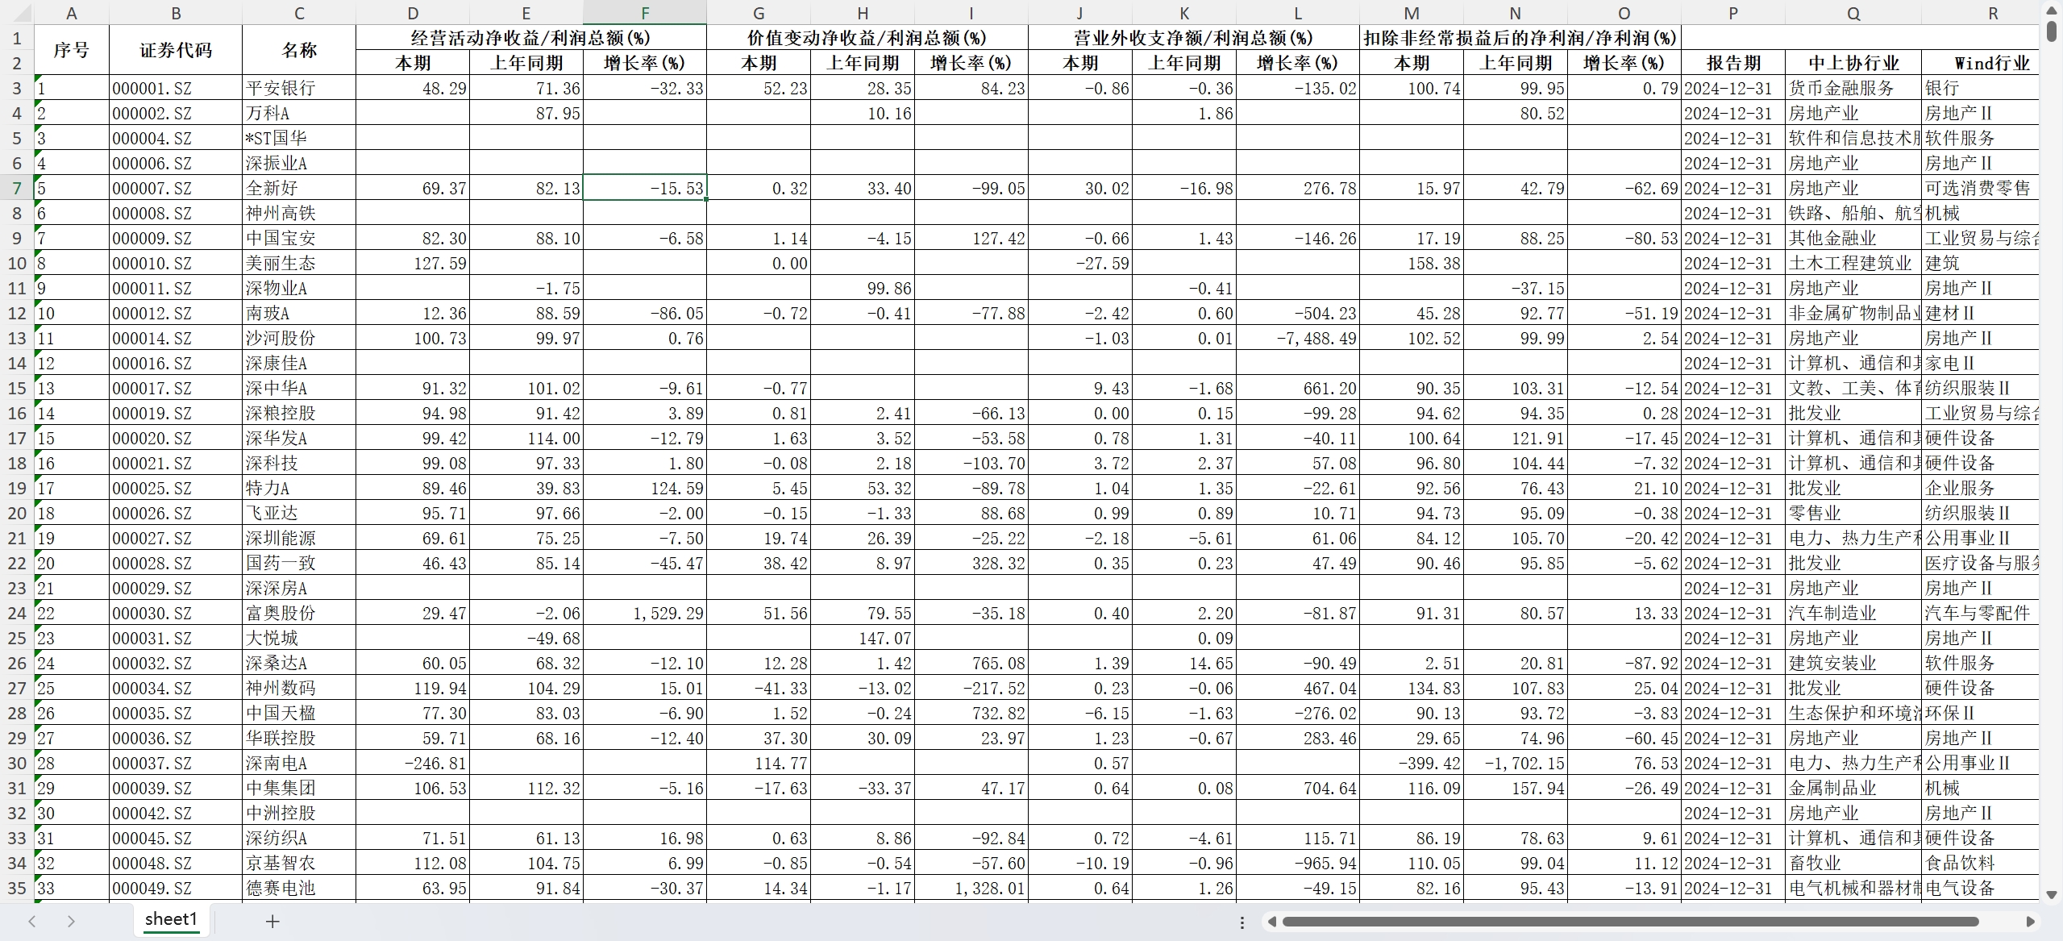2063x941 pixels.
Task: Click the three-dot scrollbar resize handle
Action: coord(1242,922)
